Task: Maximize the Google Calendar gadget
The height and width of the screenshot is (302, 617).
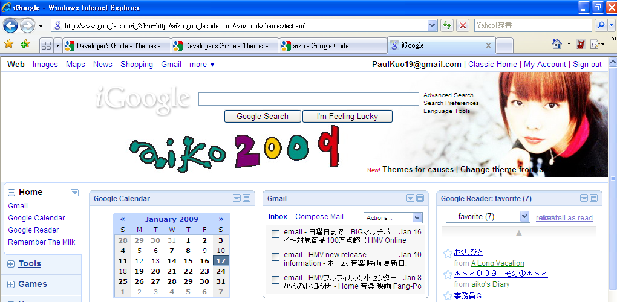Action: pos(246,198)
